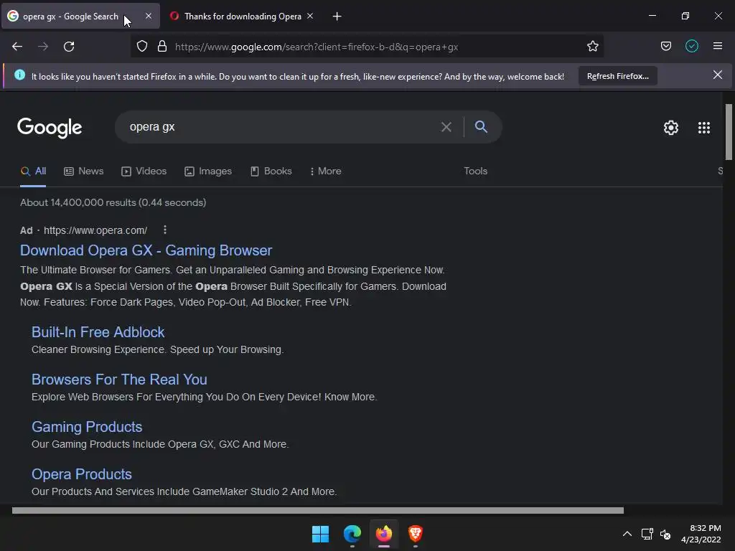The width and height of the screenshot is (735, 551).
Task: Open the network status tray icon
Action: (x=647, y=534)
